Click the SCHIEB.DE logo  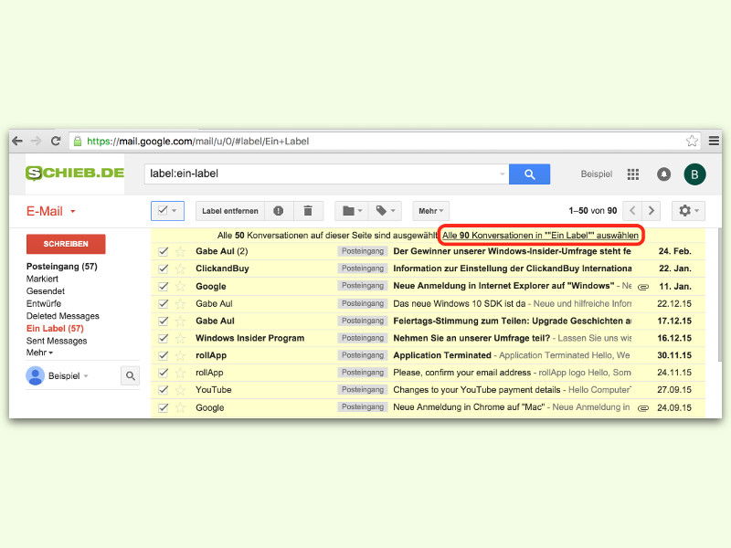point(75,173)
